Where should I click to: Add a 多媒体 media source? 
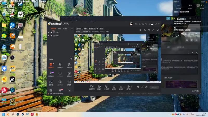114,87
